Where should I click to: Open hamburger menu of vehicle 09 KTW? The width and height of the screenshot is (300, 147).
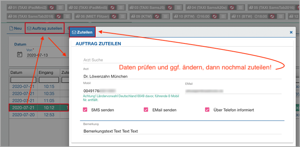coord(165,16)
